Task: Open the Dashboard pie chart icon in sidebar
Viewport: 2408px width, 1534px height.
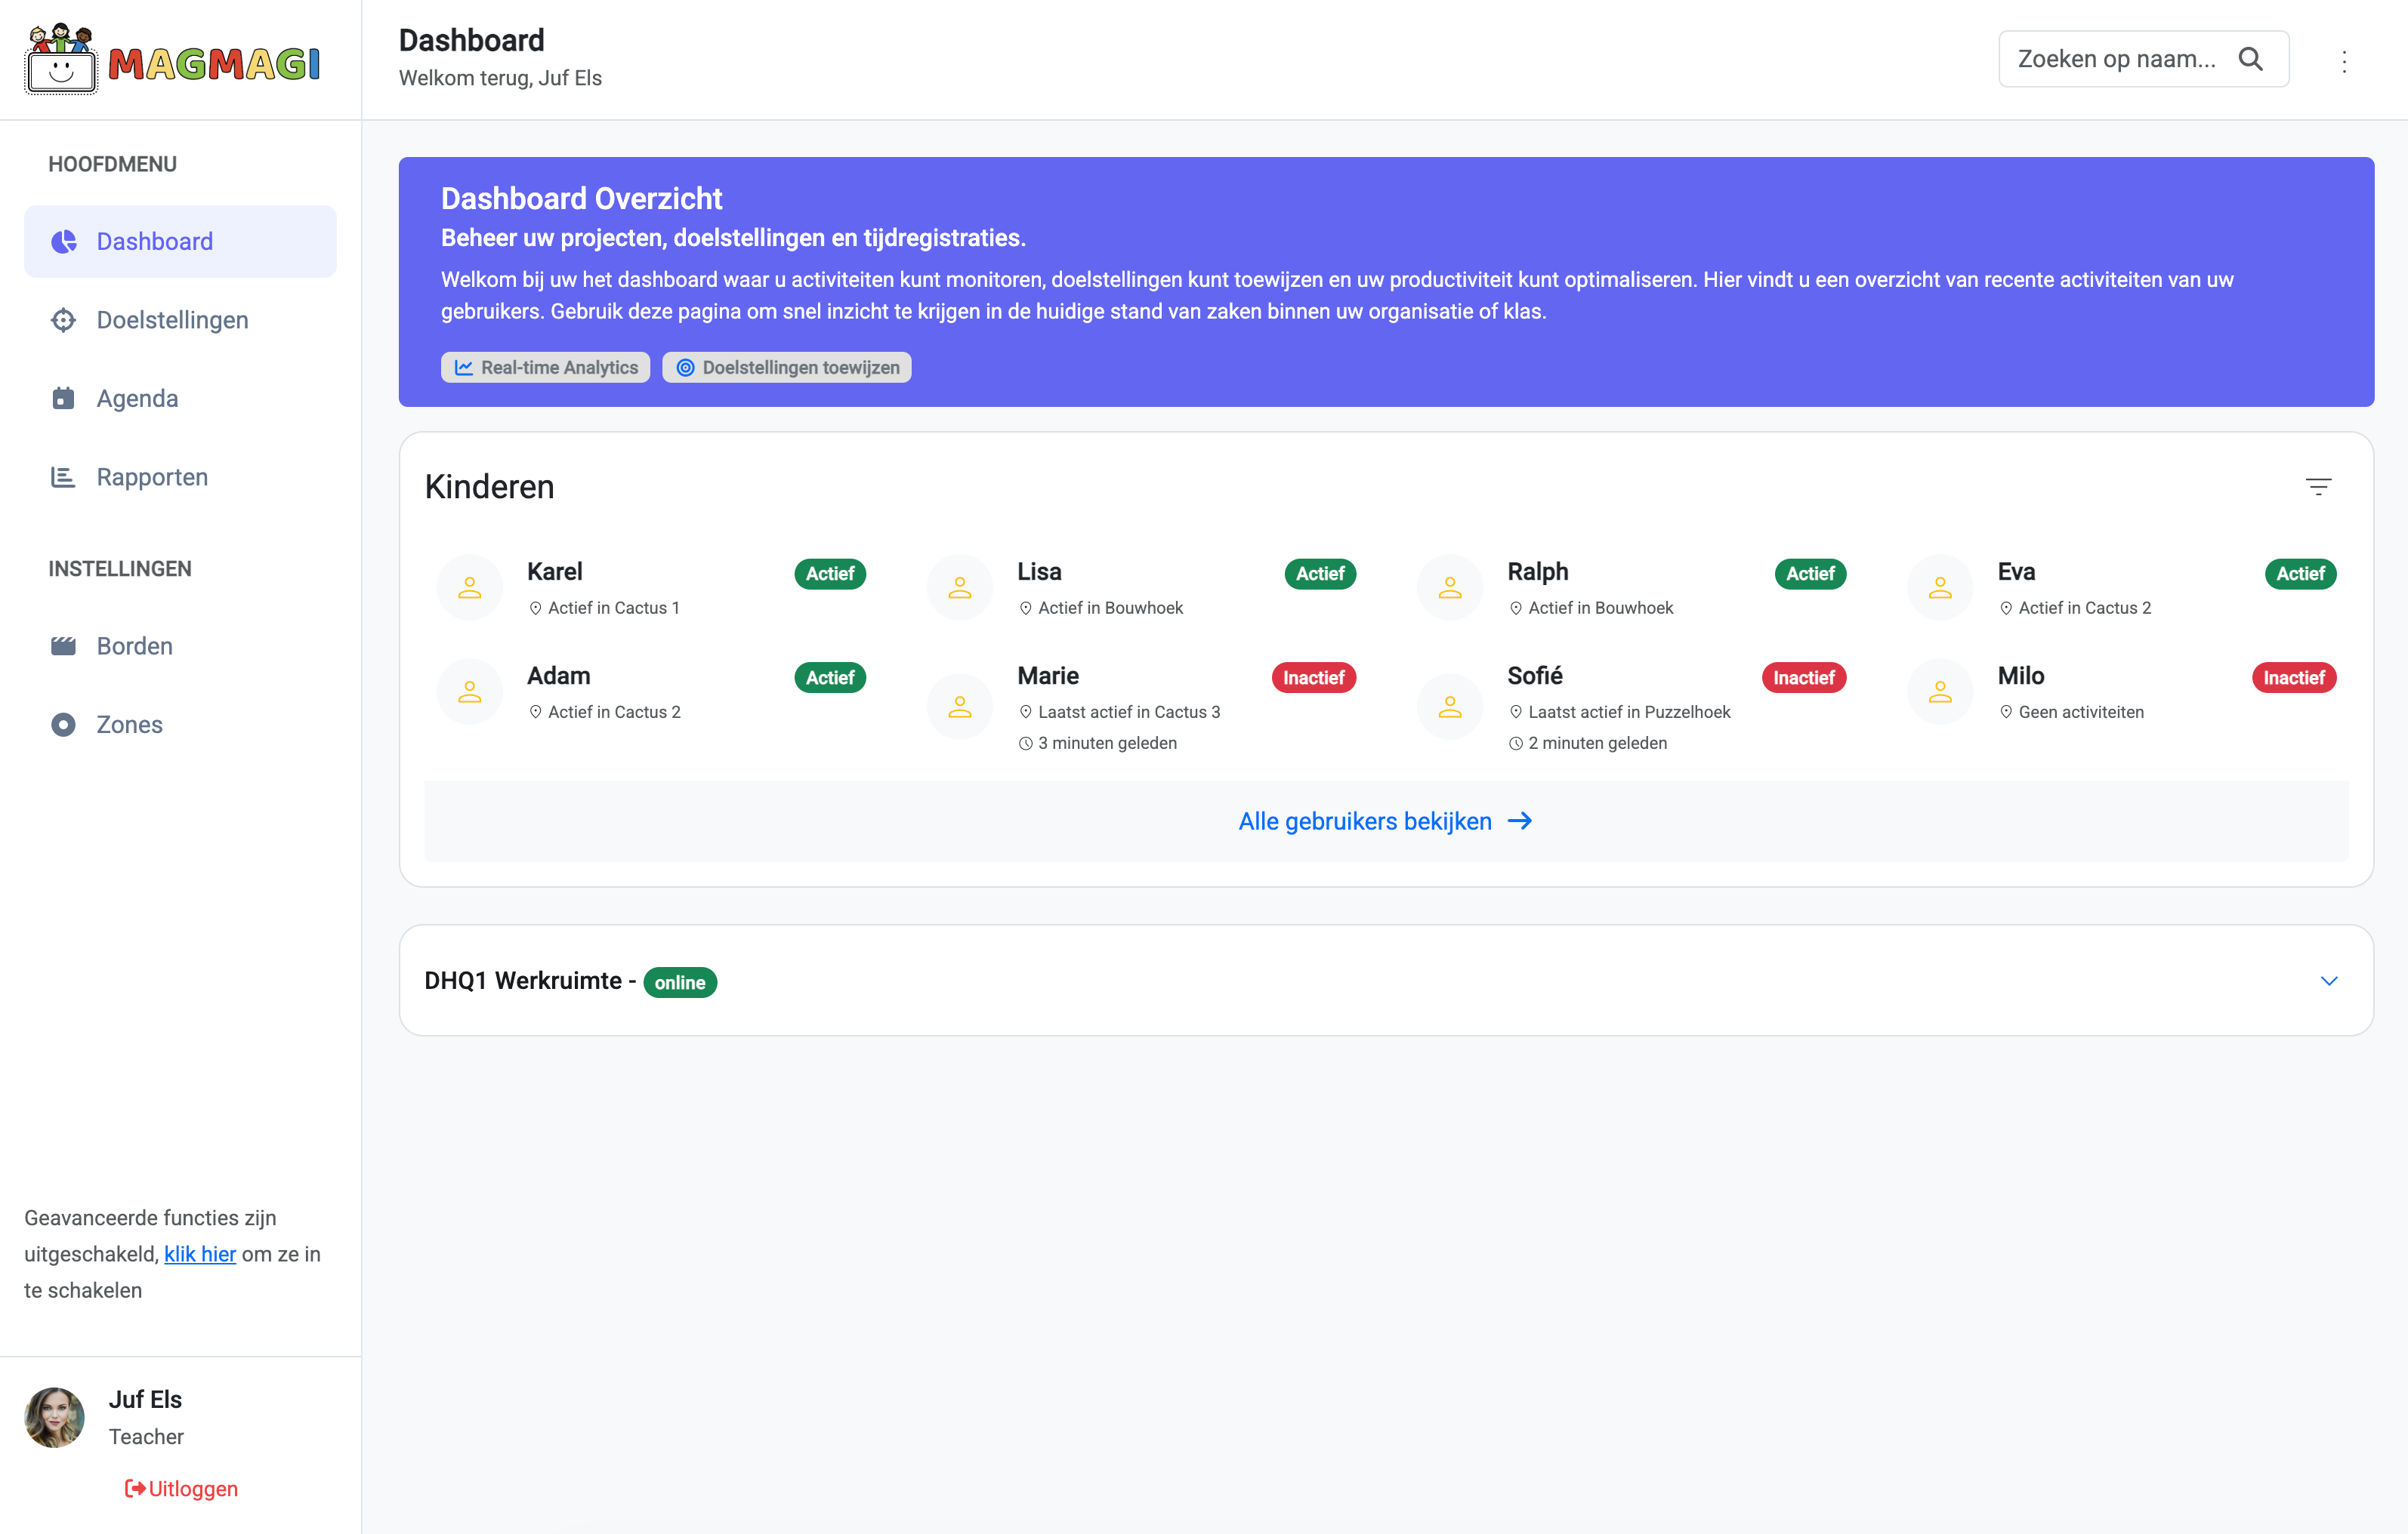Action: (63, 241)
